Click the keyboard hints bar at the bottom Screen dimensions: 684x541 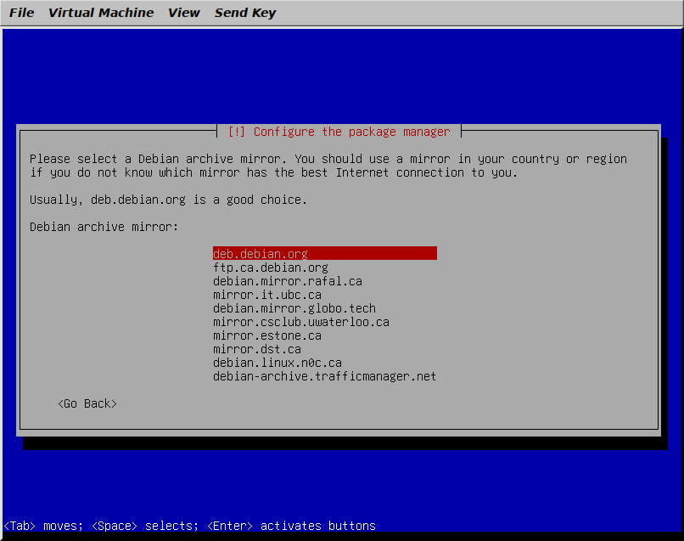tap(190, 526)
